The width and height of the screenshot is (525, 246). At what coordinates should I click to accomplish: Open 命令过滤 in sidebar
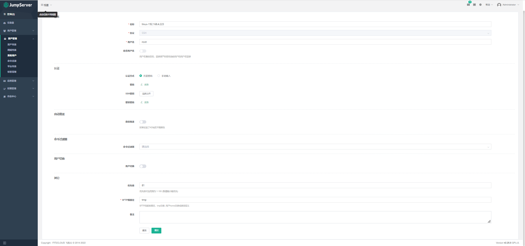tap(12, 61)
